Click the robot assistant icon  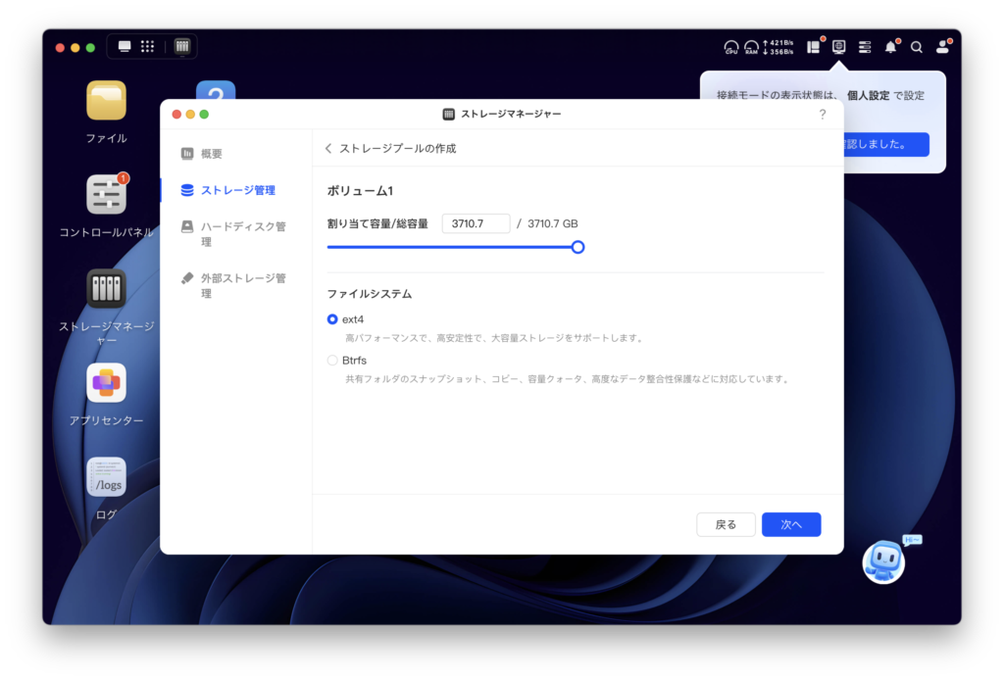(883, 561)
